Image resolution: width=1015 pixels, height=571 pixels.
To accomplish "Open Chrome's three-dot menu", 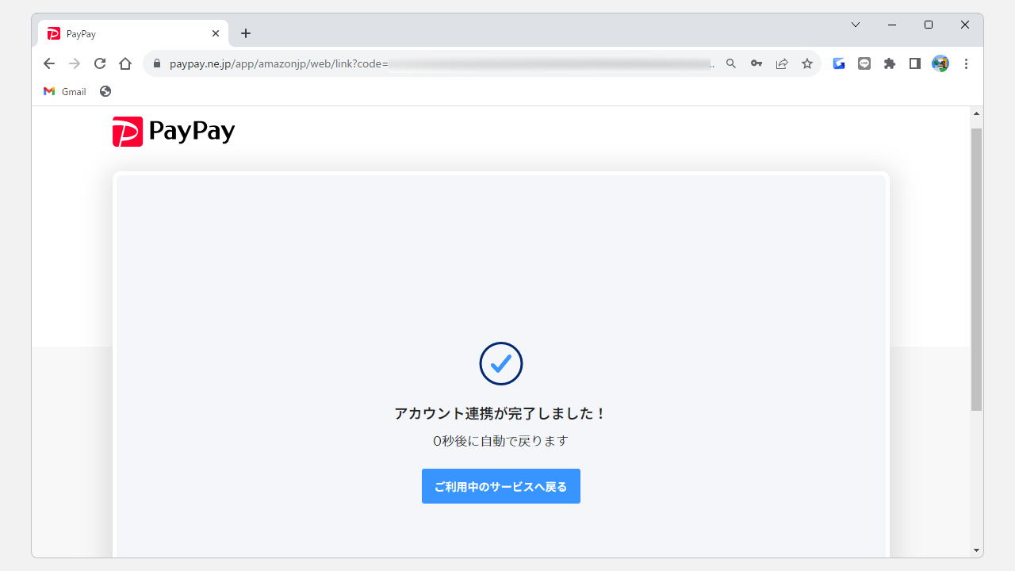I will [966, 63].
